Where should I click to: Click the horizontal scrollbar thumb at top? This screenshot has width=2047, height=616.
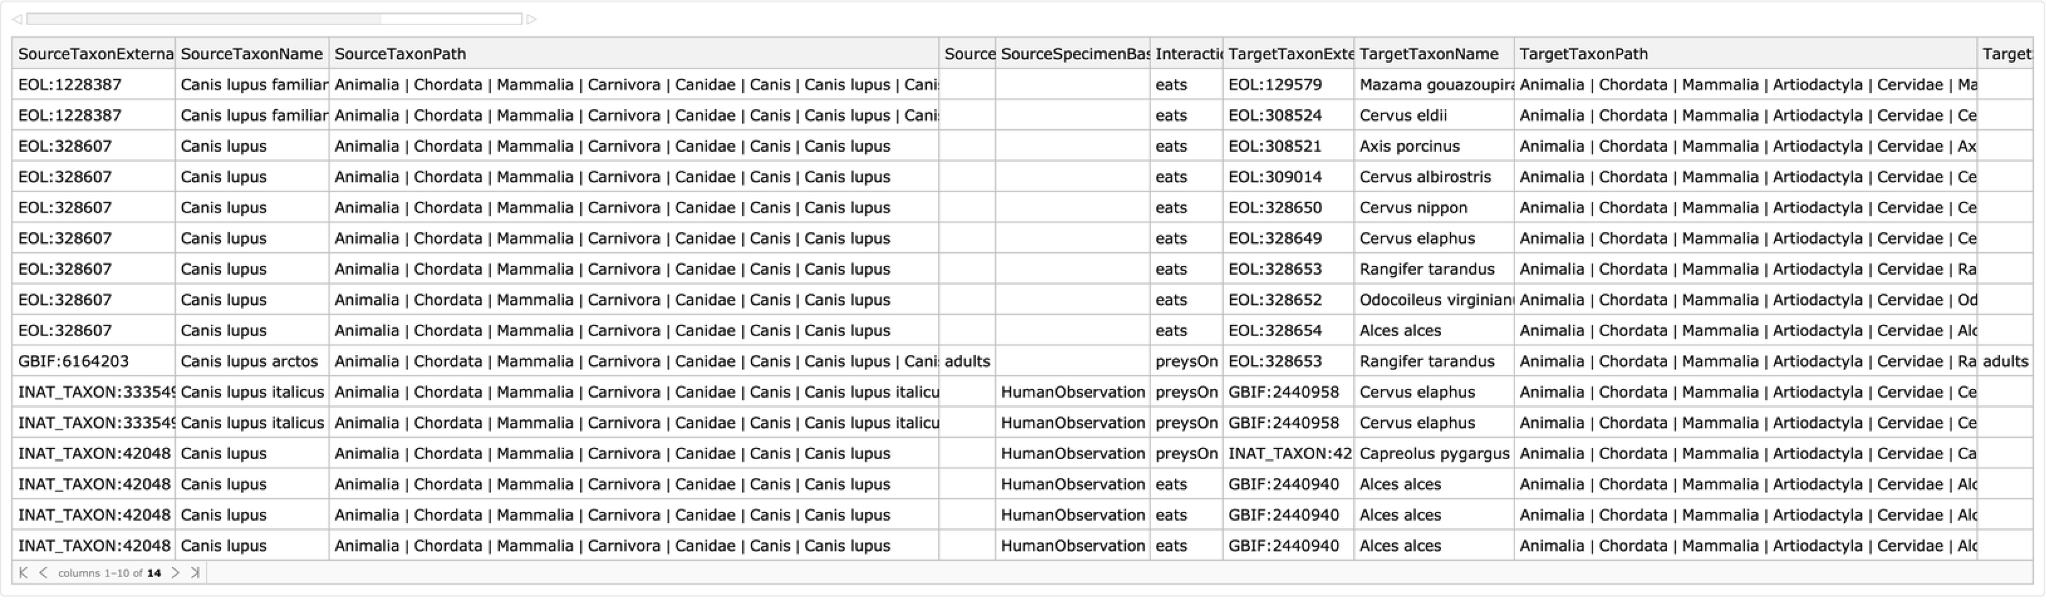coord(203,19)
